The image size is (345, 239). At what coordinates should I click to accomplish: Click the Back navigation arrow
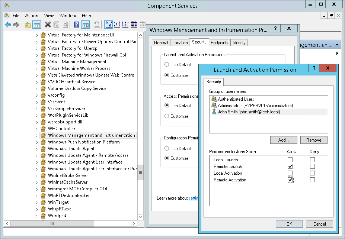click(x=7, y=24)
